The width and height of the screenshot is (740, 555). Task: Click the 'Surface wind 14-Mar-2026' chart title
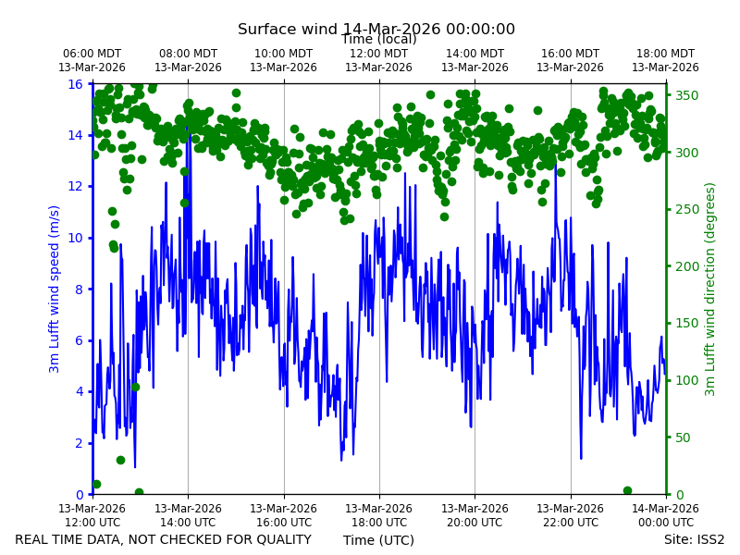(x=376, y=30)
